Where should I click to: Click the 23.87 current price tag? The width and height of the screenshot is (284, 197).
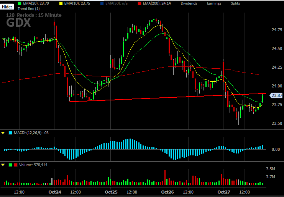pyautogui.click(x=276, y=95)
